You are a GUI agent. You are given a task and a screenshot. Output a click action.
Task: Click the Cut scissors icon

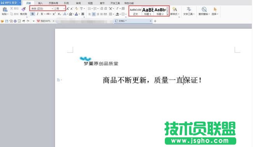(x=12, y=9)
